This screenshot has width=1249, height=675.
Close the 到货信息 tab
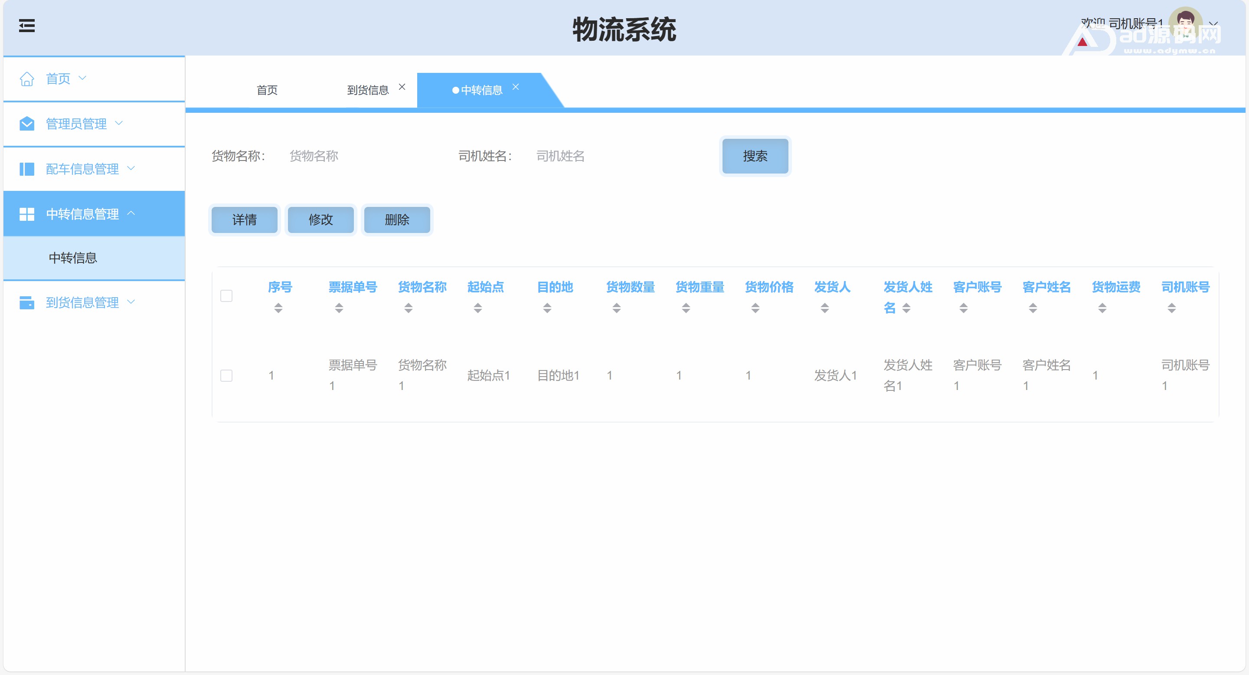tap(402, 87)
